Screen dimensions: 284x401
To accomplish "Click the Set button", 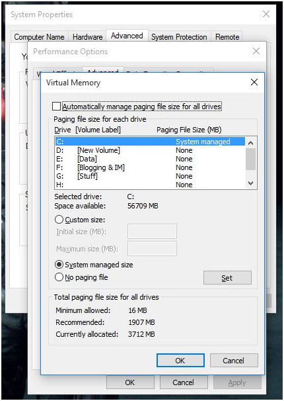I will (x=227, y=278).
